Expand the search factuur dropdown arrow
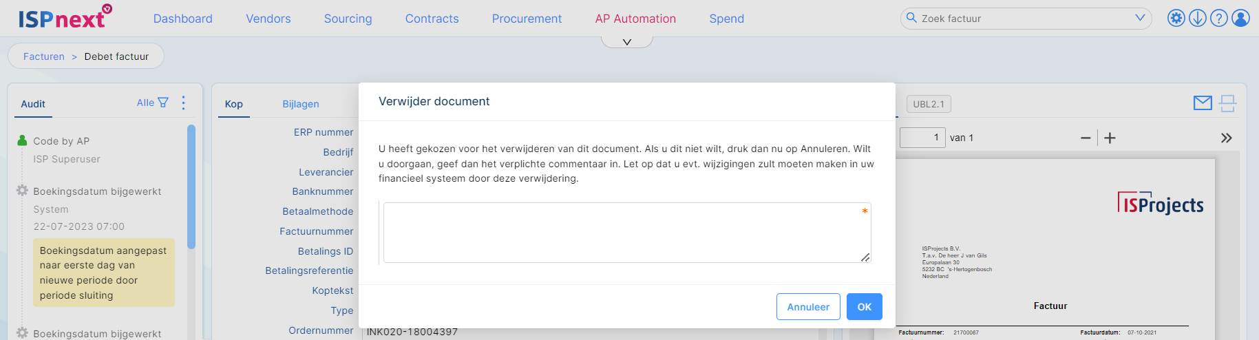This screenshot has height=340, width=1259. click(x=1140, y=18)
